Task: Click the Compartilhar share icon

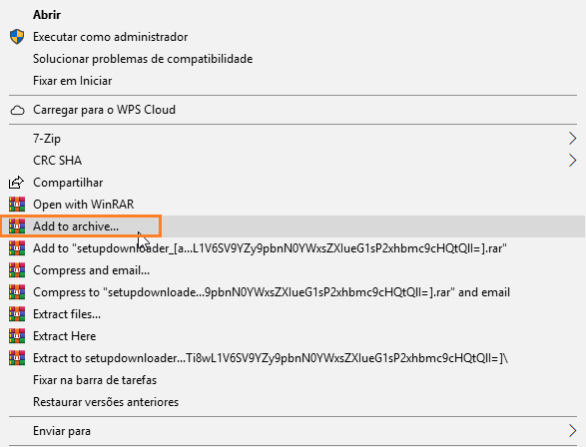Action: pos(16,183)
